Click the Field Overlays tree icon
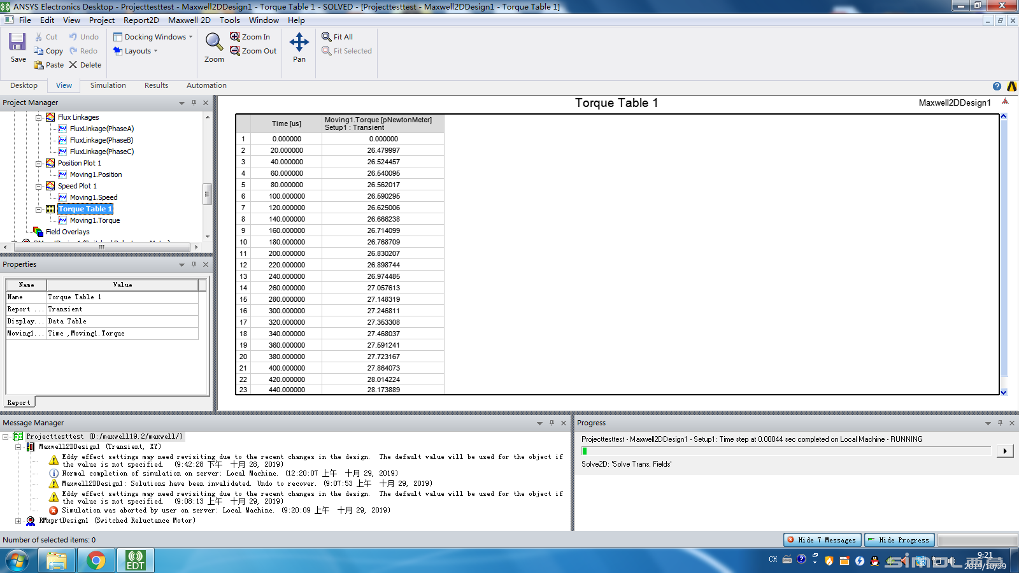Image resolution: width=1019 pixels, height=573 pixels. click(38, 232)
